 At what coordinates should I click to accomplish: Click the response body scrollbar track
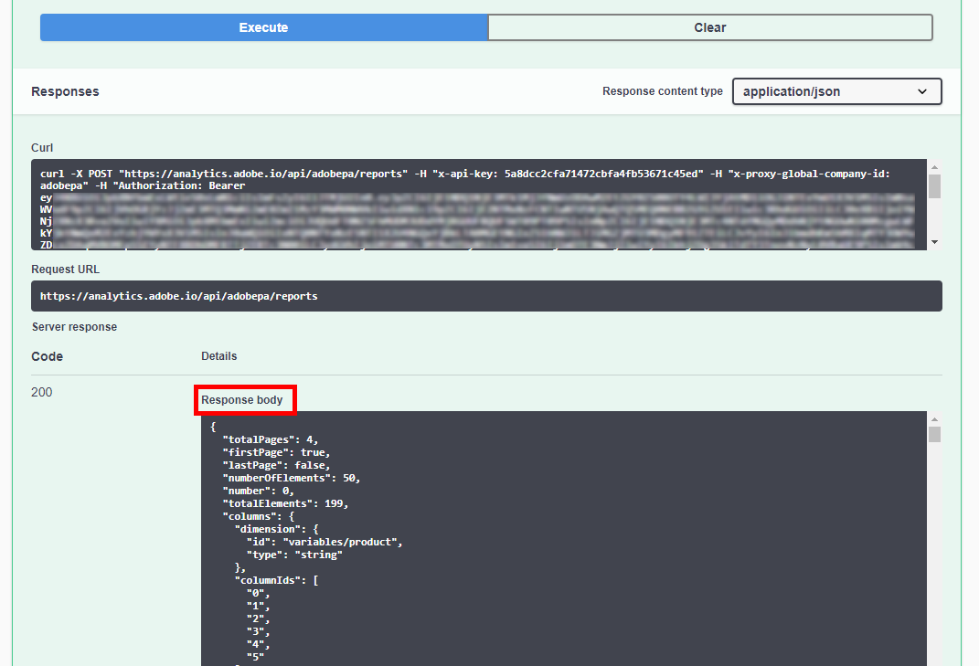click(932, 548)
